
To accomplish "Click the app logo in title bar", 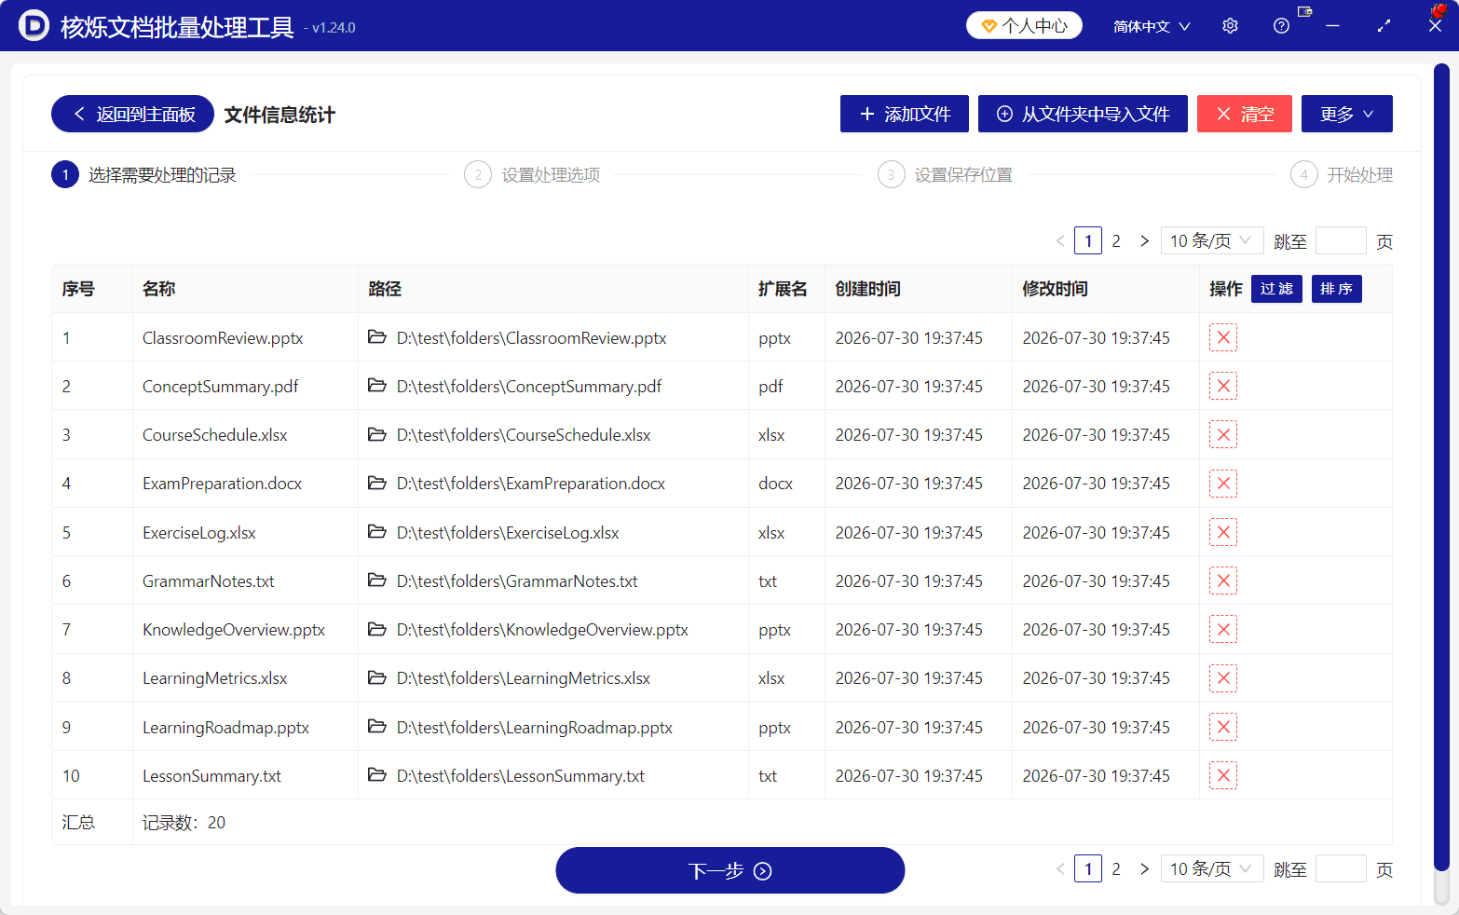I will pyautogui.click(x=34, y=25).
